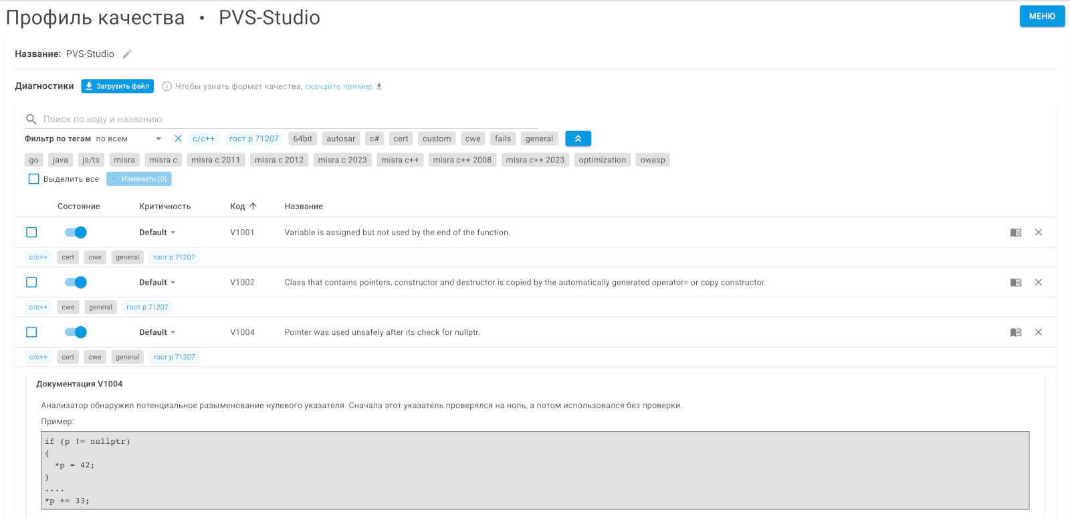
Task: Filter by the 'c/c++' tag chip
Action: (x=203, y=139)
